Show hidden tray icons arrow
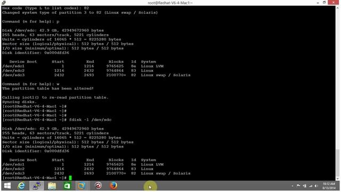This screenshot has height=192, width=341. tap(293, 186)
